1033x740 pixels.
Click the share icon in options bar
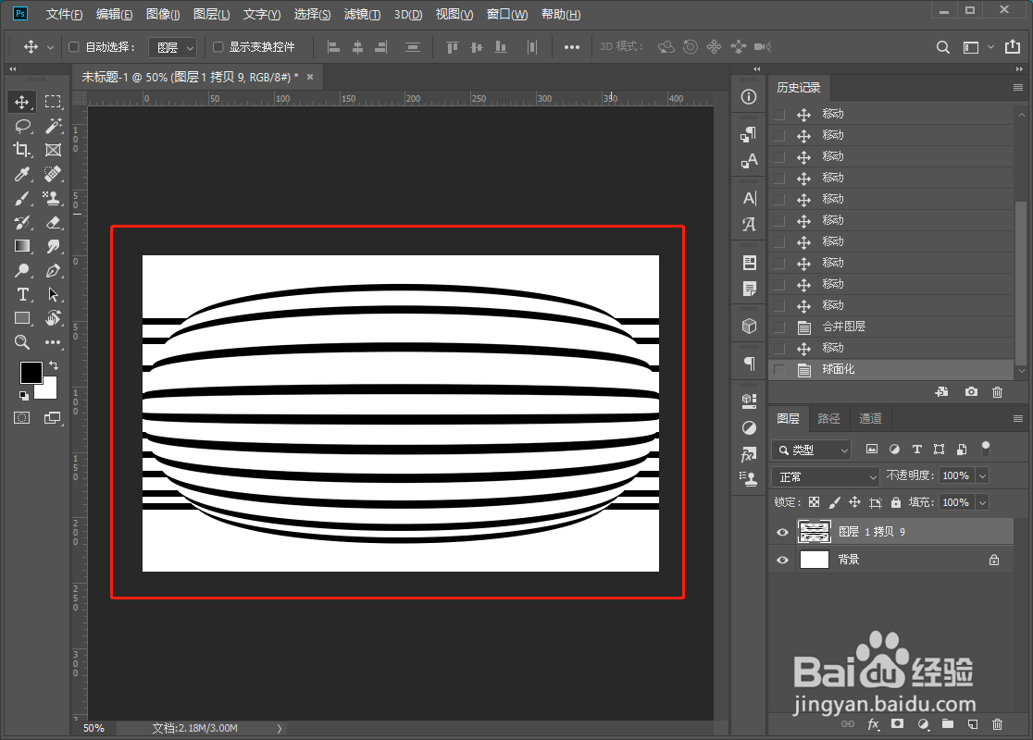[1012, 47]
